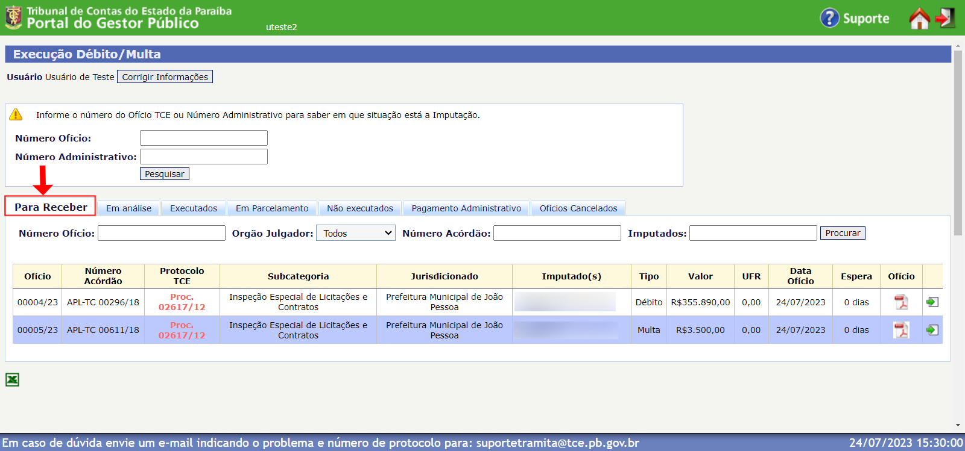Click the Pesquisar button

165,174
